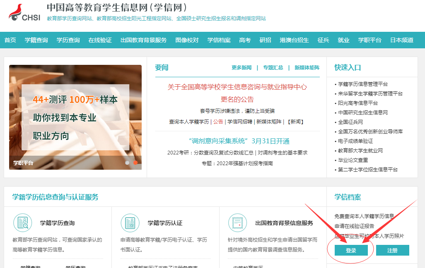
Task: Click the 登录 button
Action: pyautogui.click(x=351, y=250)
